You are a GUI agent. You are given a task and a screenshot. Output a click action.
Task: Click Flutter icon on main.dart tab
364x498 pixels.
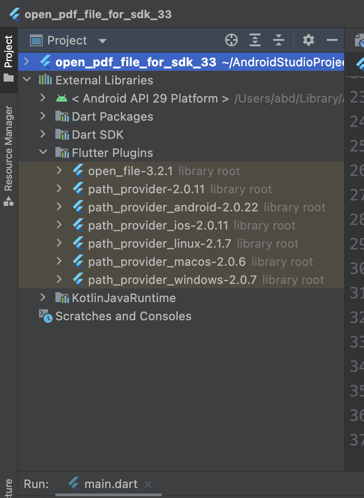(74, 483)
